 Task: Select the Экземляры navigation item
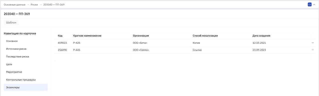click(x=26, y=87)
